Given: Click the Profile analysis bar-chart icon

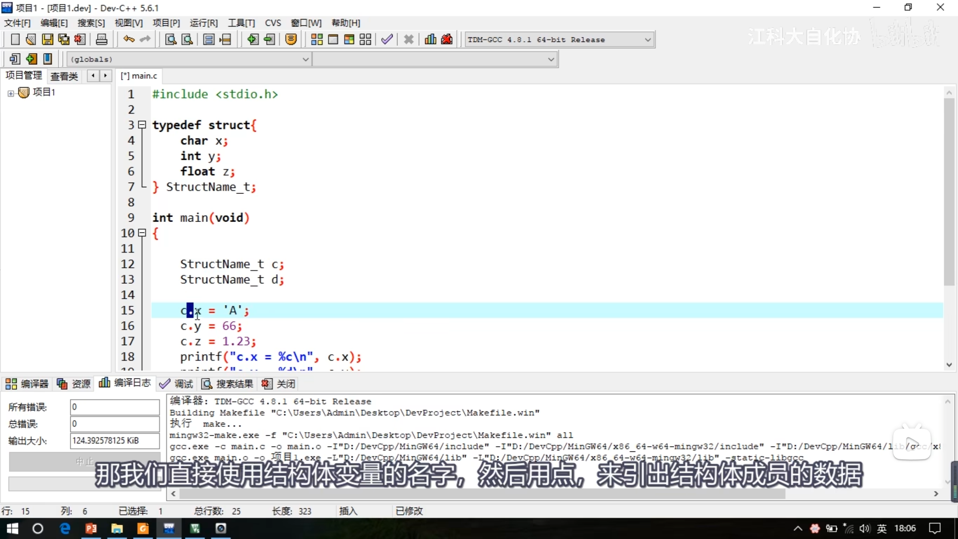Looking at the screenshot, I should coord(430,39).
